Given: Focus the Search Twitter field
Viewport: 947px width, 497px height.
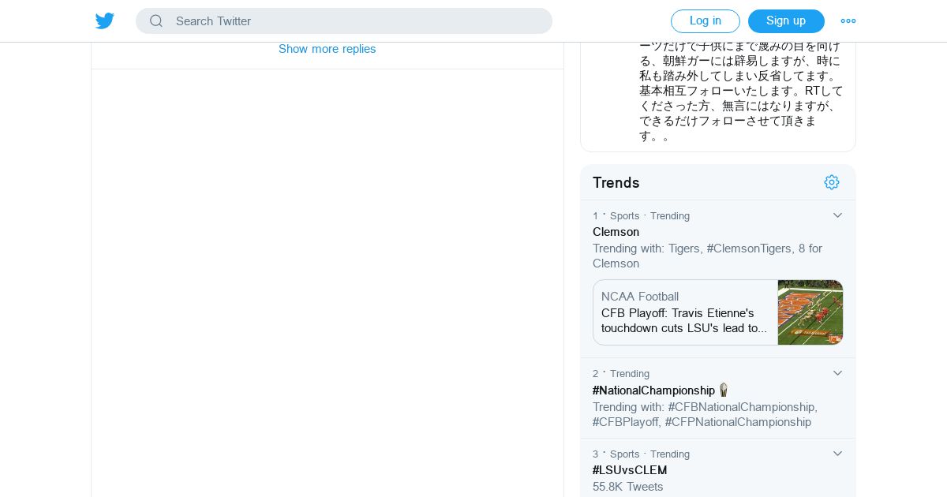Looking at the screenshot, I should [x=355, y=21].
